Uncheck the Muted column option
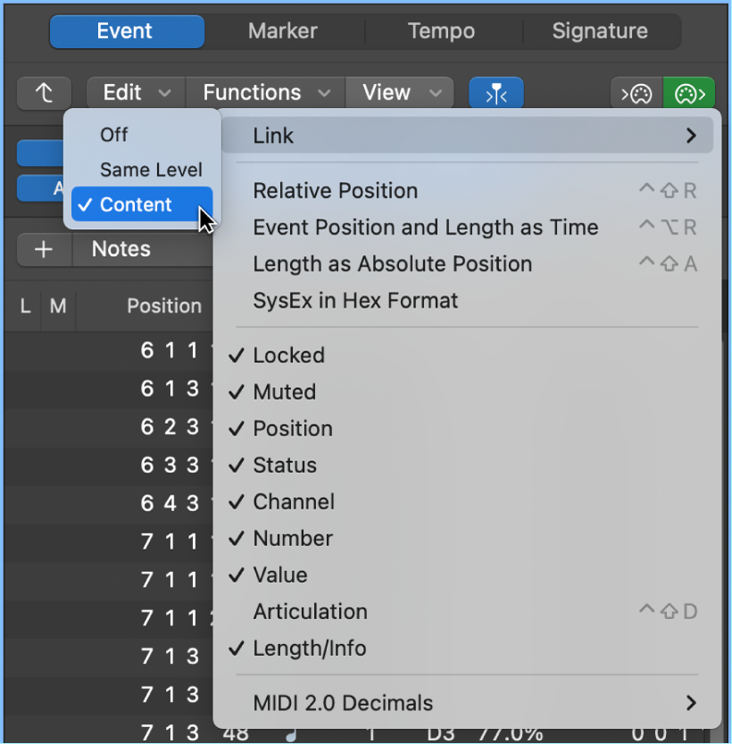This screenshot has width=732, height=744. [285, 392]
